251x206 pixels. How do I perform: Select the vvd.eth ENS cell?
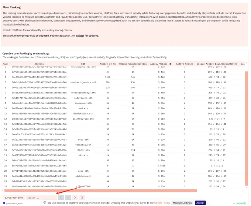coord(83,109)
